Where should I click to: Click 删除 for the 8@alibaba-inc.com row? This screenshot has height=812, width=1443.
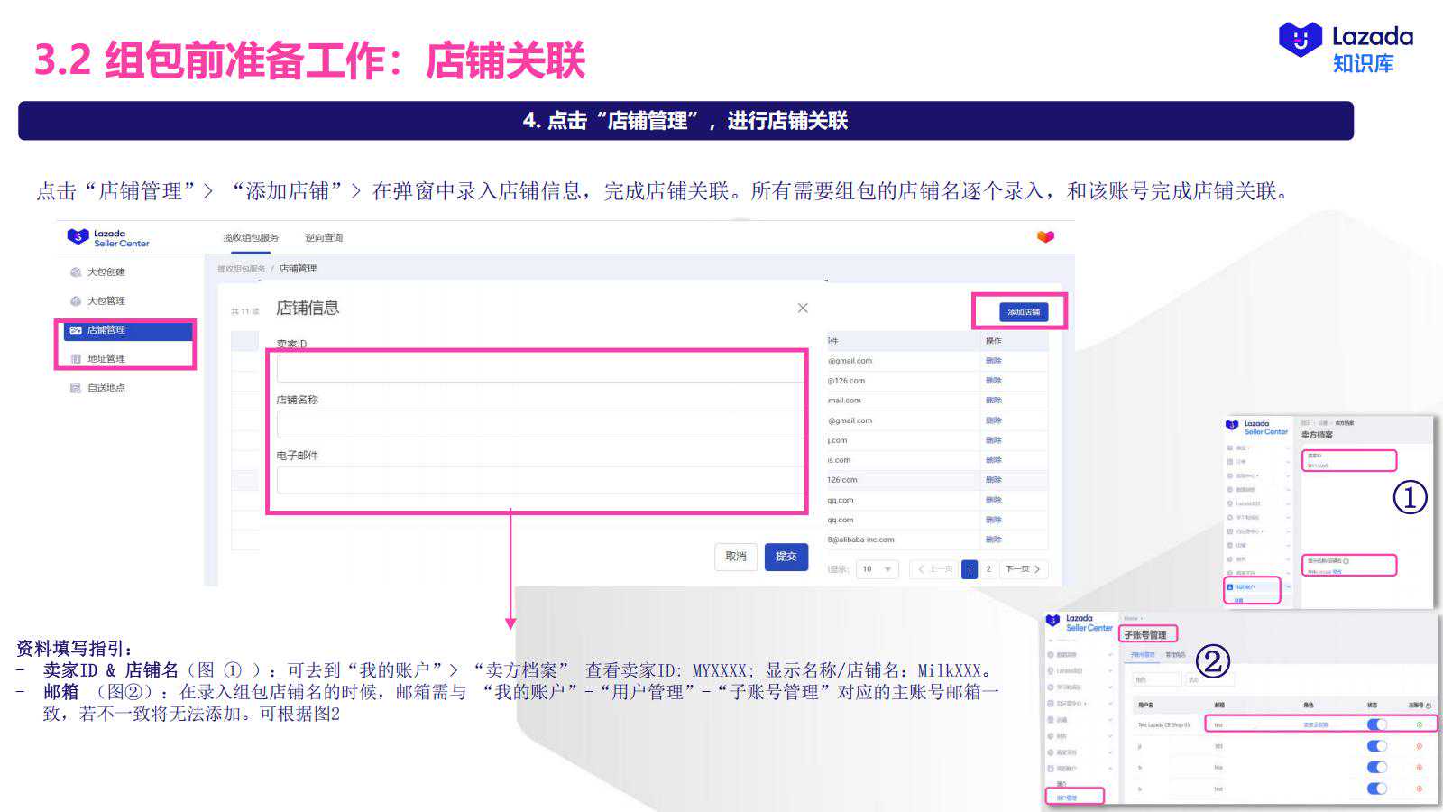pyautogui.click(x=994, y=540)
